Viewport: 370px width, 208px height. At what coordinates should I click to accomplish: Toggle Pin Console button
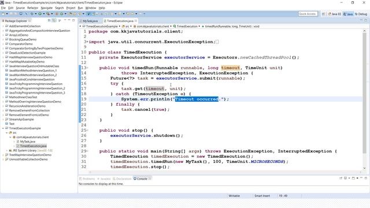[x=341, y=178]
